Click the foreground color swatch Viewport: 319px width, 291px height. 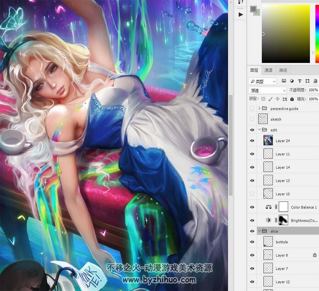[x=253, y=9]
